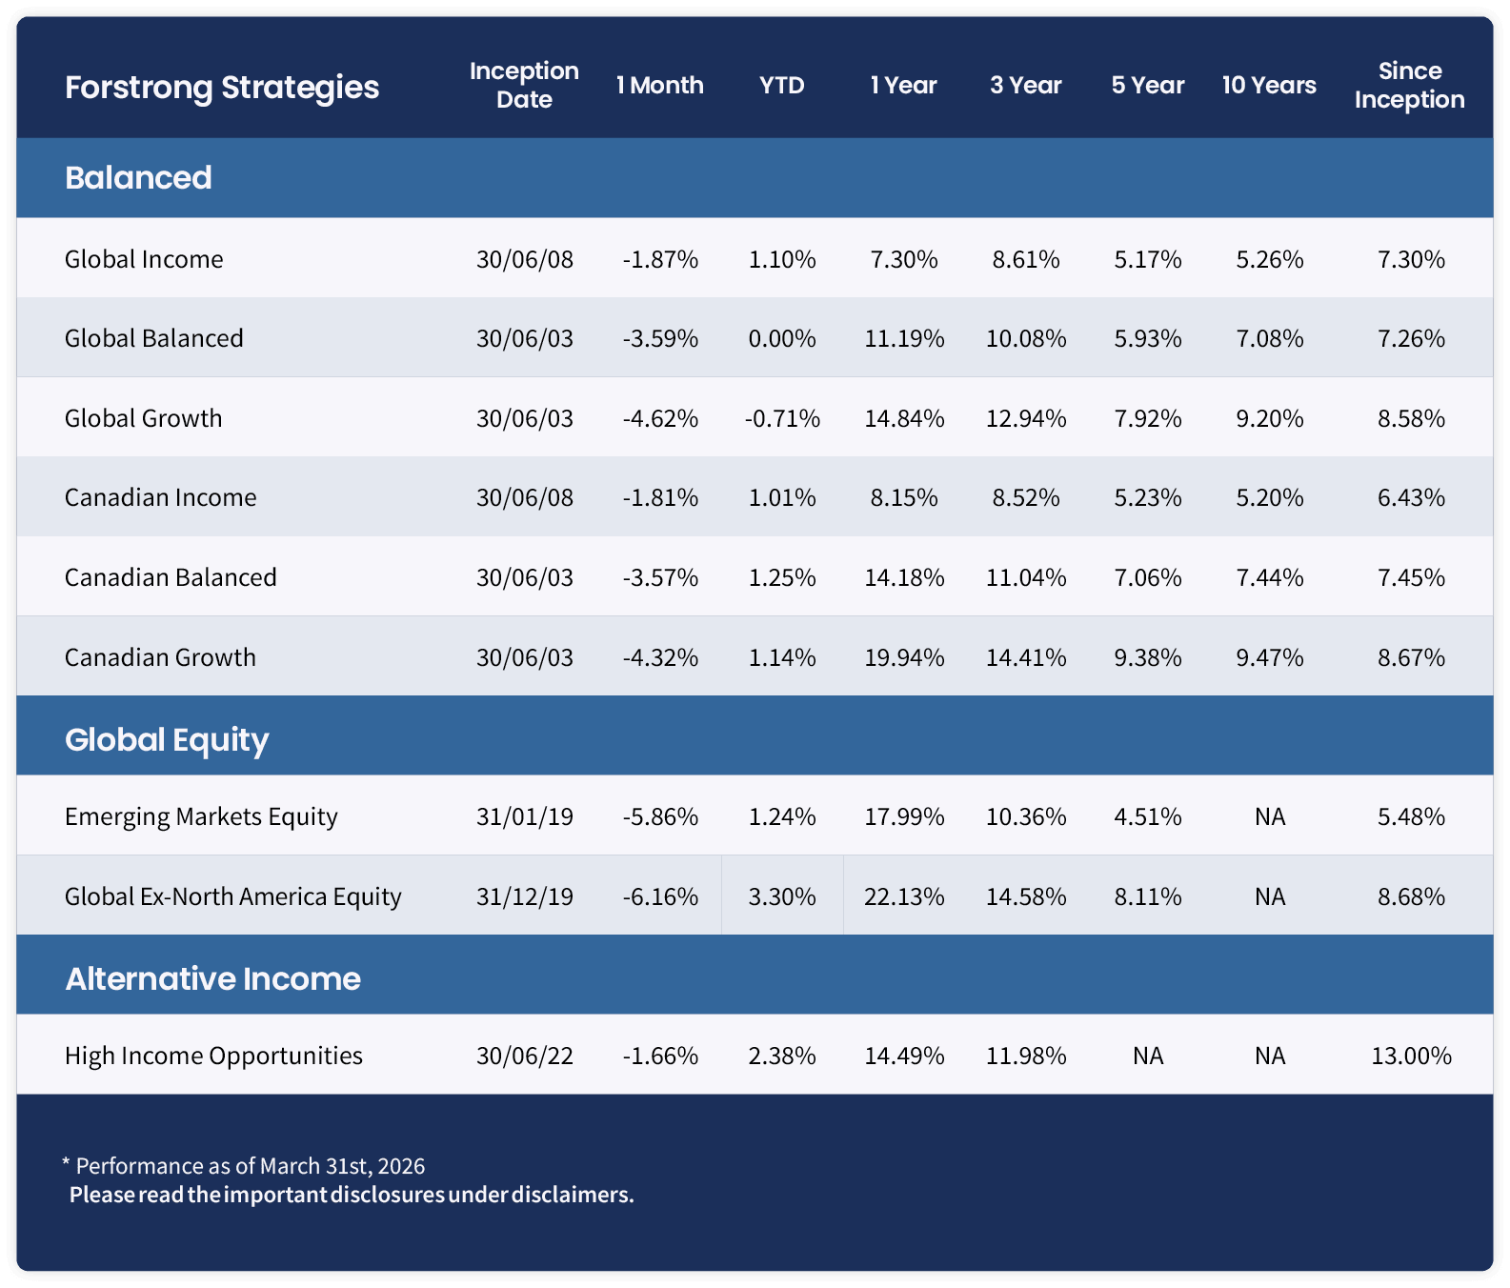
Task: Select the Since Inception column header
Action: pos(1409,85)
